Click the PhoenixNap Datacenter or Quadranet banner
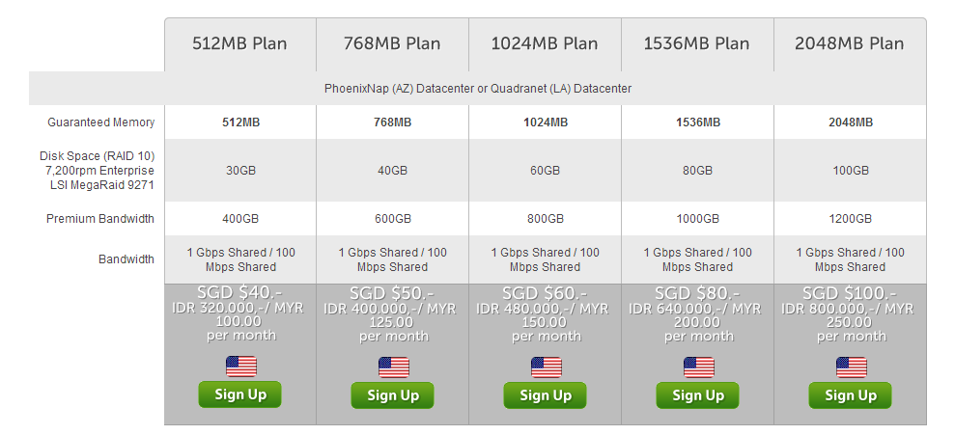955x435 pixels. tap(478, 89)
